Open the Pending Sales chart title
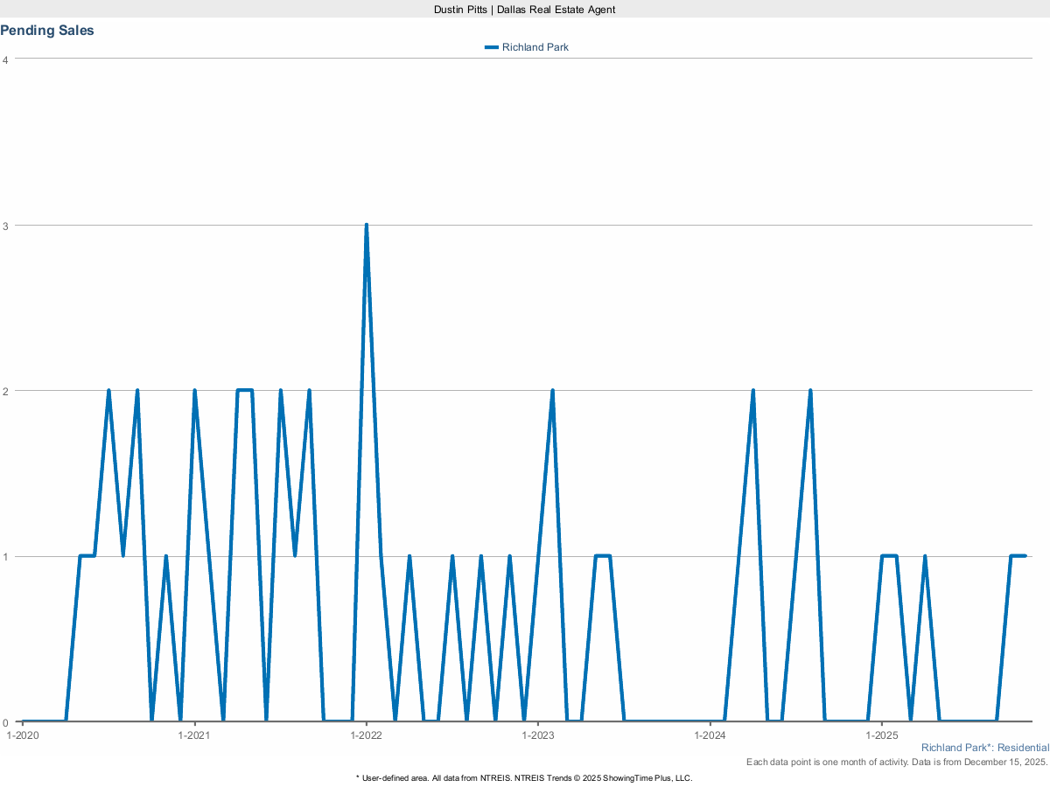This screenshot has width=1050, height=787. [x=47, y=30]
